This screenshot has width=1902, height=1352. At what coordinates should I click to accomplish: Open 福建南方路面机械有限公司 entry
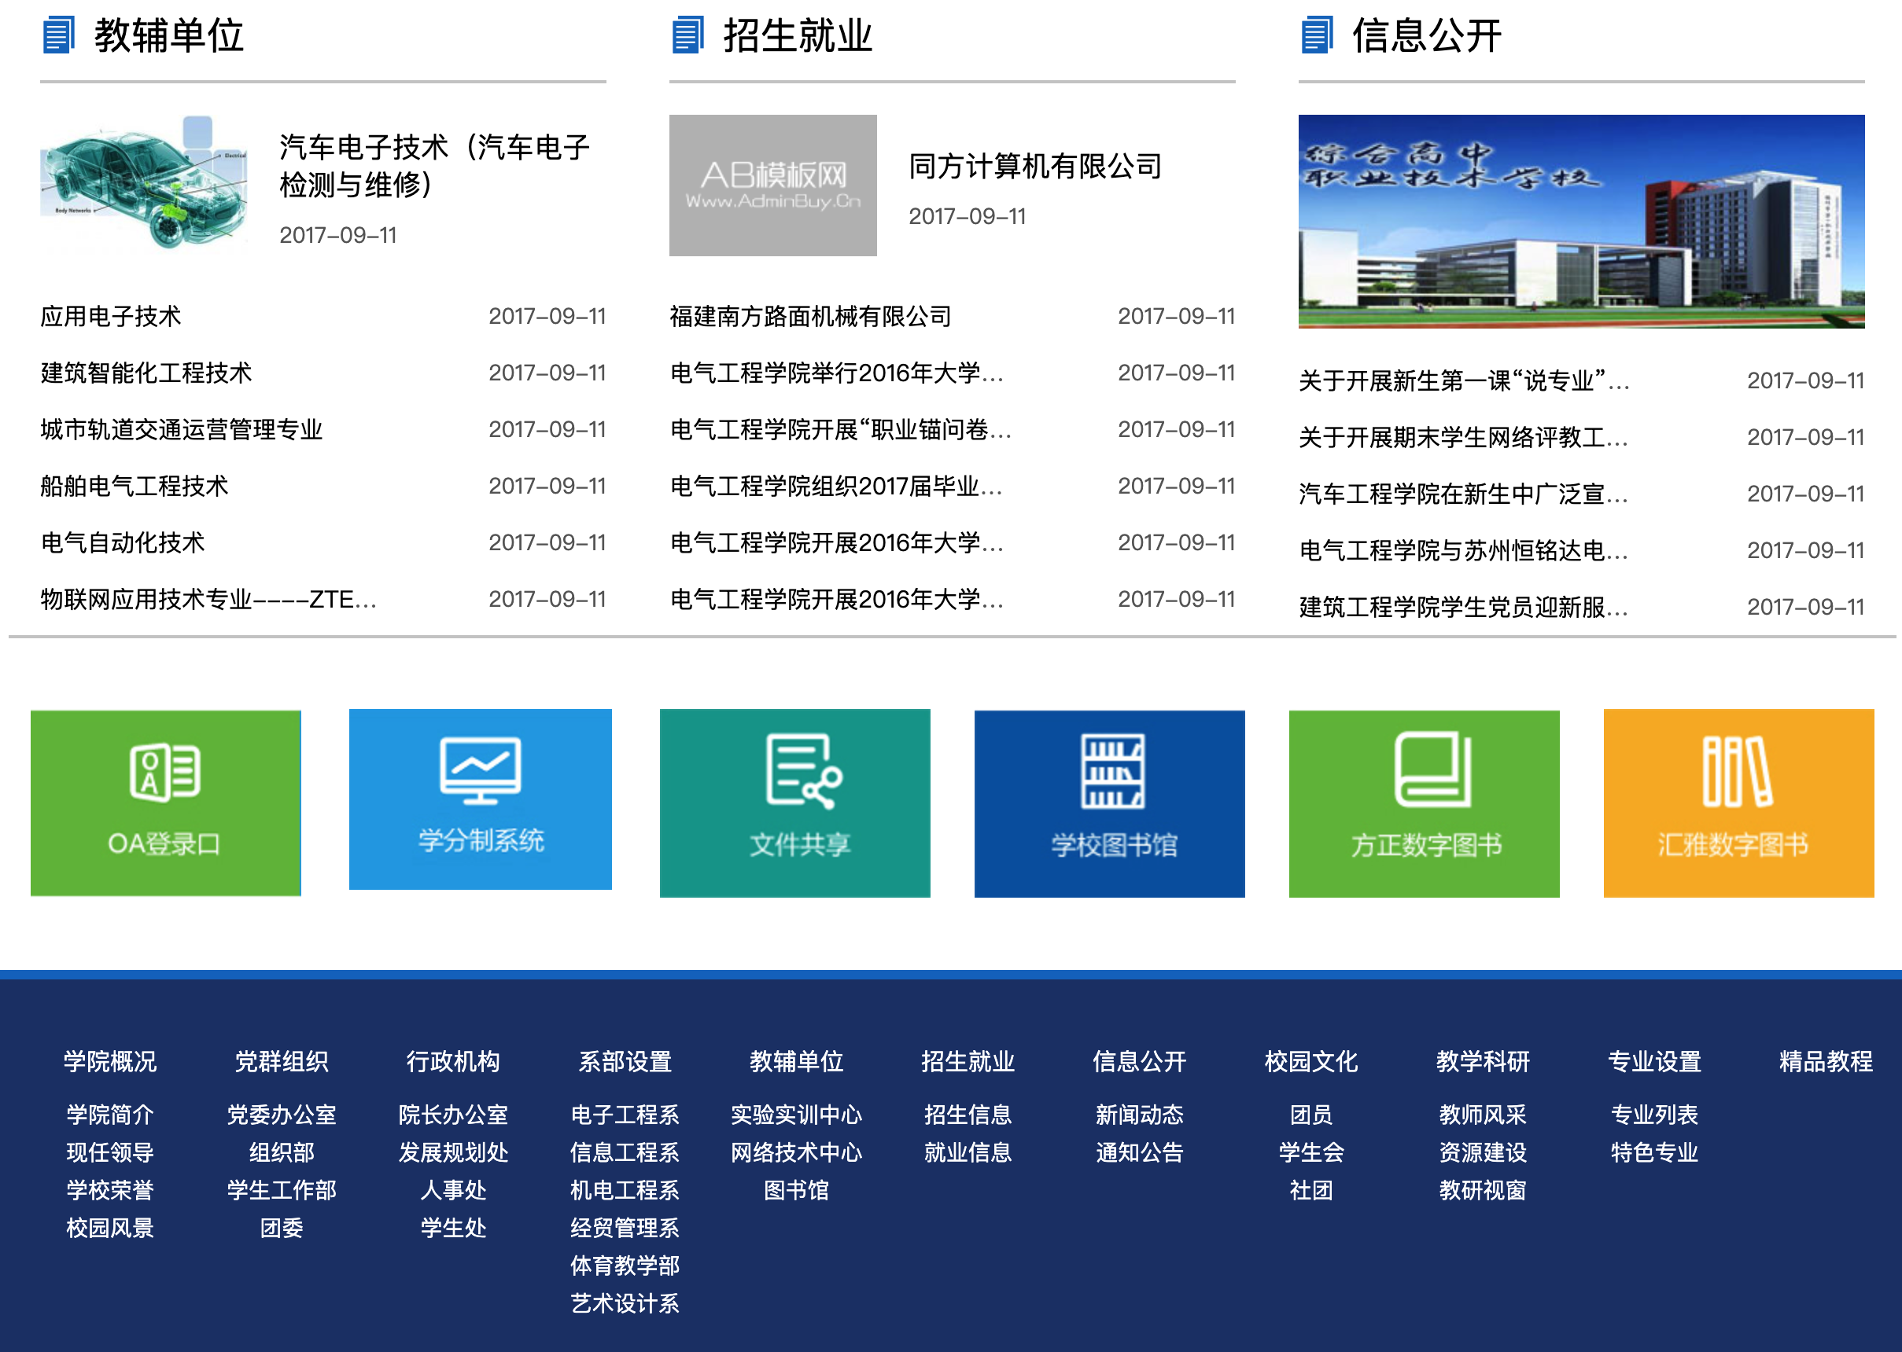pyautogui.click(x=809, y=316)
